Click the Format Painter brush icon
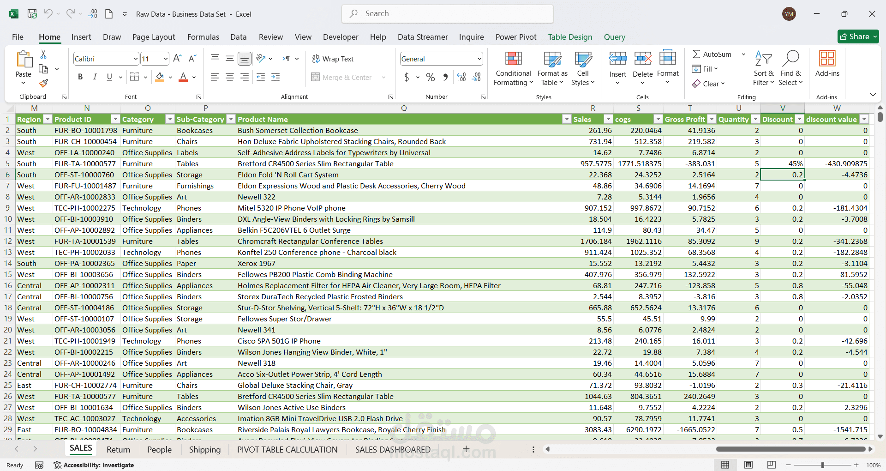 pyautogui.click(x=43, y=84)
